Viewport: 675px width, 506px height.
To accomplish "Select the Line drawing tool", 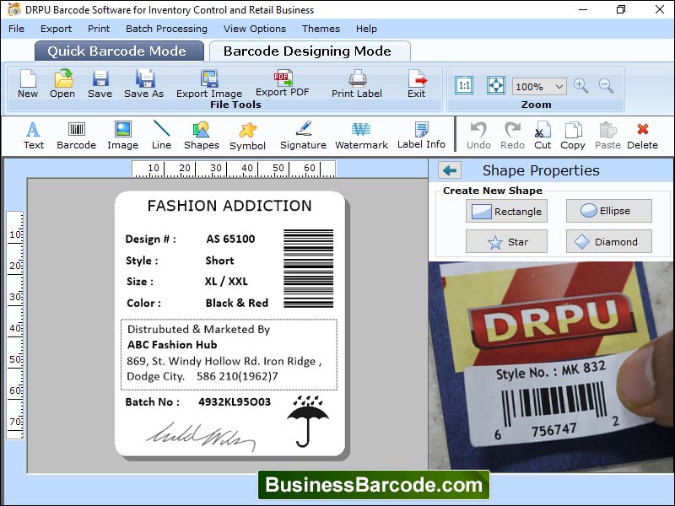I will coord(161,135).
